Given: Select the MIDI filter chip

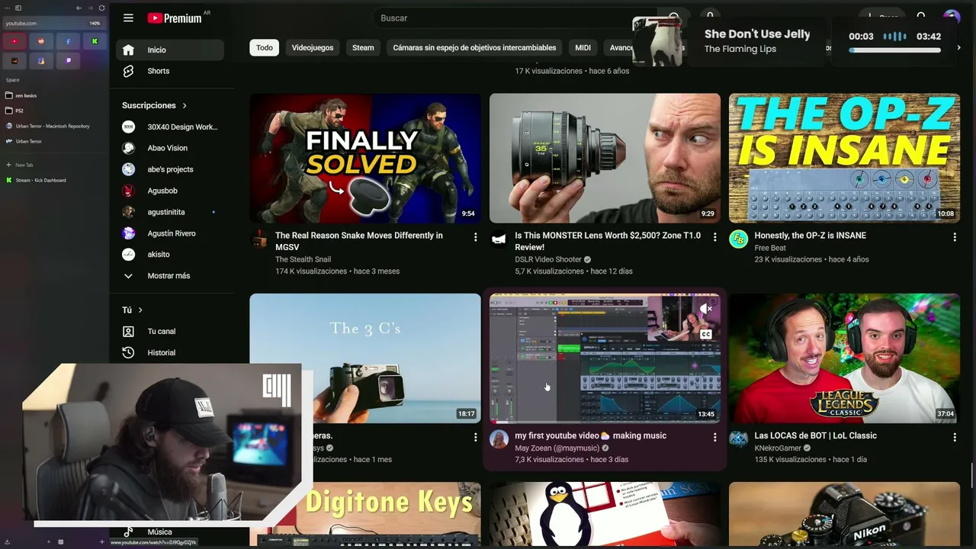Looking at the screenshot, I should coord(583,47).
